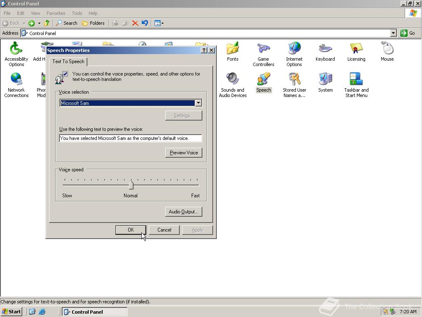Confirm with the OK button

pos(131,230)
